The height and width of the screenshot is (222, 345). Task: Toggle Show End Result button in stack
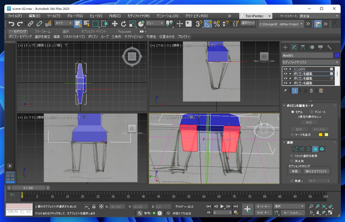pos(295,91)
